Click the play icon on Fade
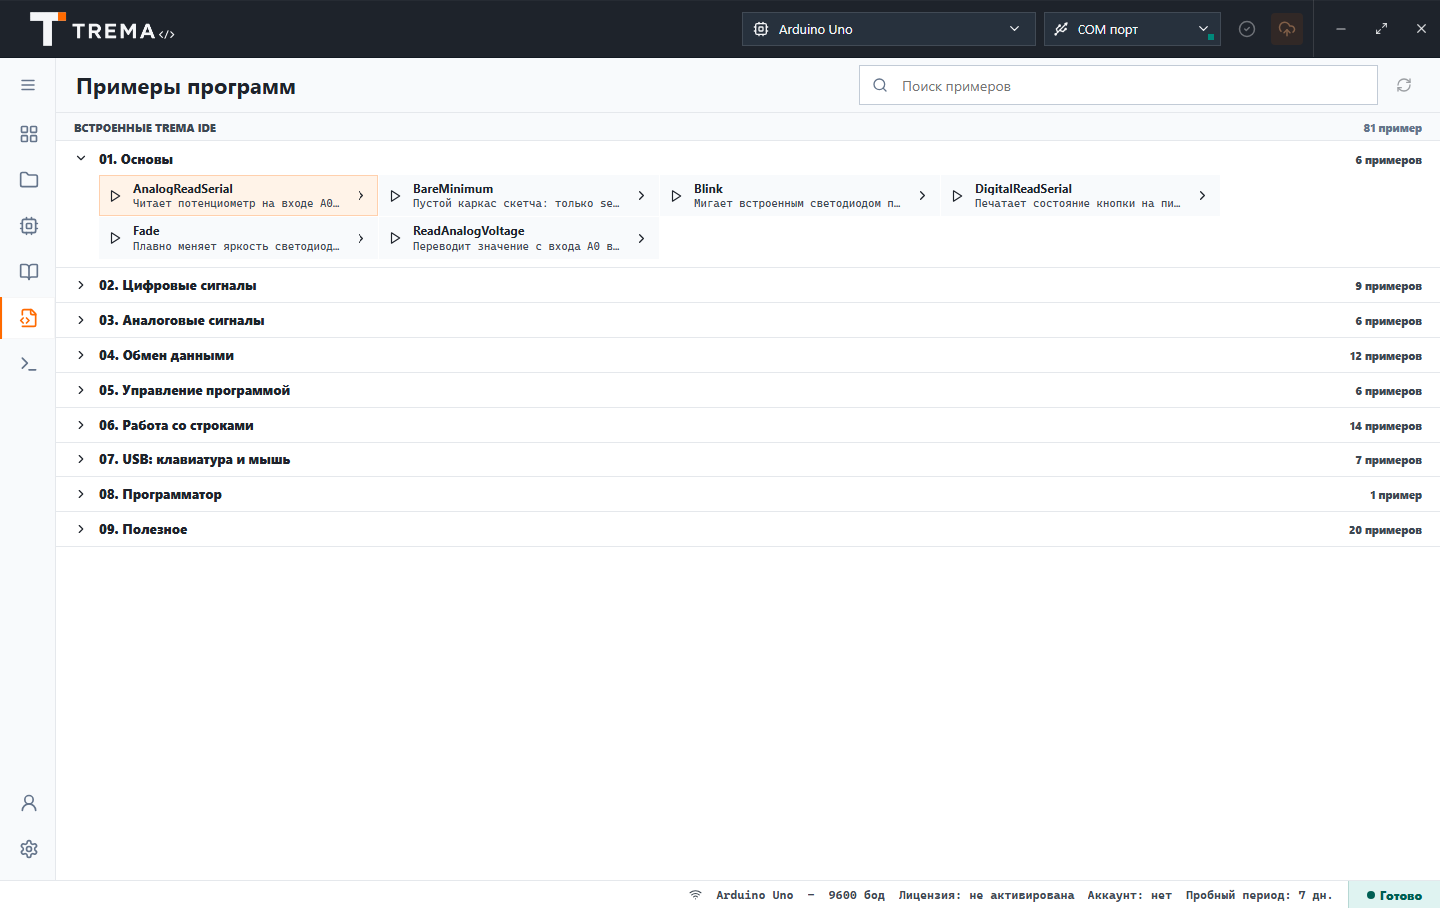The width and height of the screenshot is (1440, 908). tap(115, 238)
